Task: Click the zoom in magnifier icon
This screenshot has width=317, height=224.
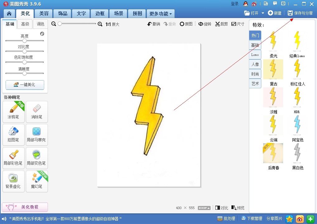Action: coord(100,24)
